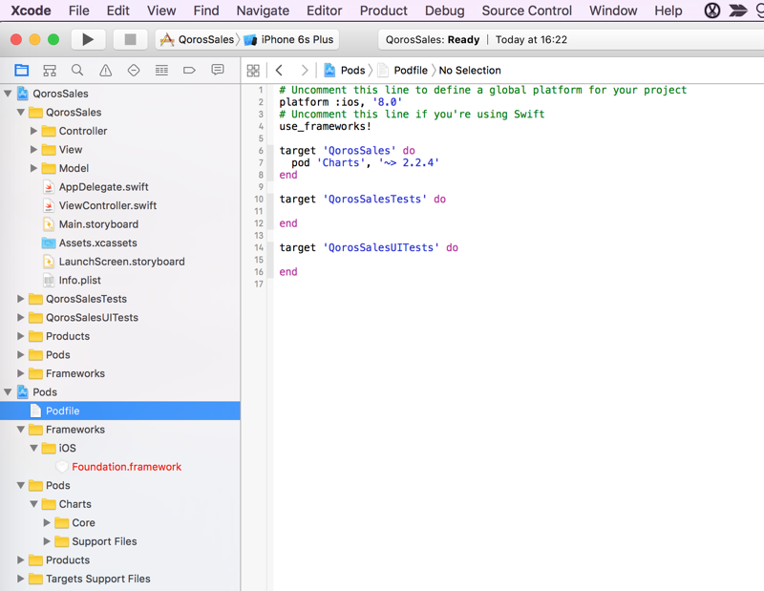
Task: Expand the QorosSalesTests folder
Action: [x=20, y=299]
